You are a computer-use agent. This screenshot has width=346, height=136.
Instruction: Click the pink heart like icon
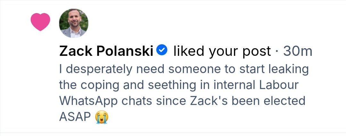(x=40, y=22)
